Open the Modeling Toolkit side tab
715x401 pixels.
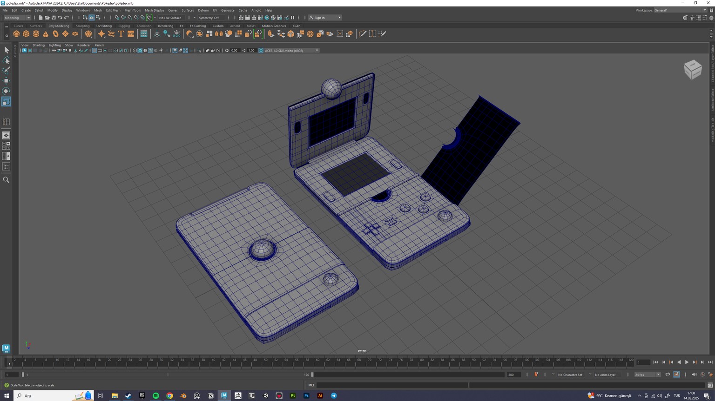pos(712,130)
